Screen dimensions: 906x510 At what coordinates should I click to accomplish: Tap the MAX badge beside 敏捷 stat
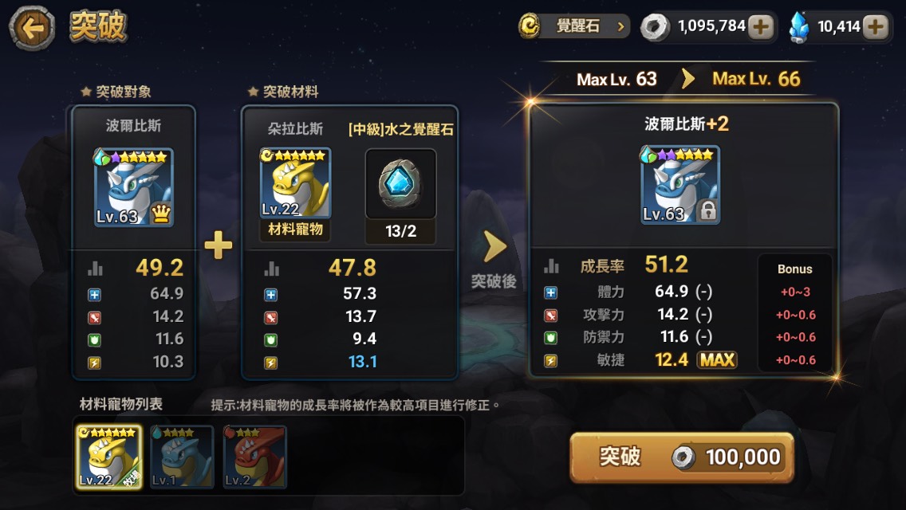717,360
